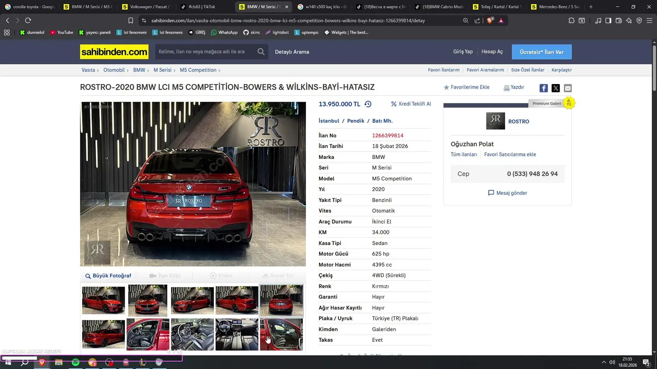Image resolution: width=657 pixels, height=369 pixels.
Task: Bookmark this page using the address bar bookmark icon
Action: pos(130,20)
